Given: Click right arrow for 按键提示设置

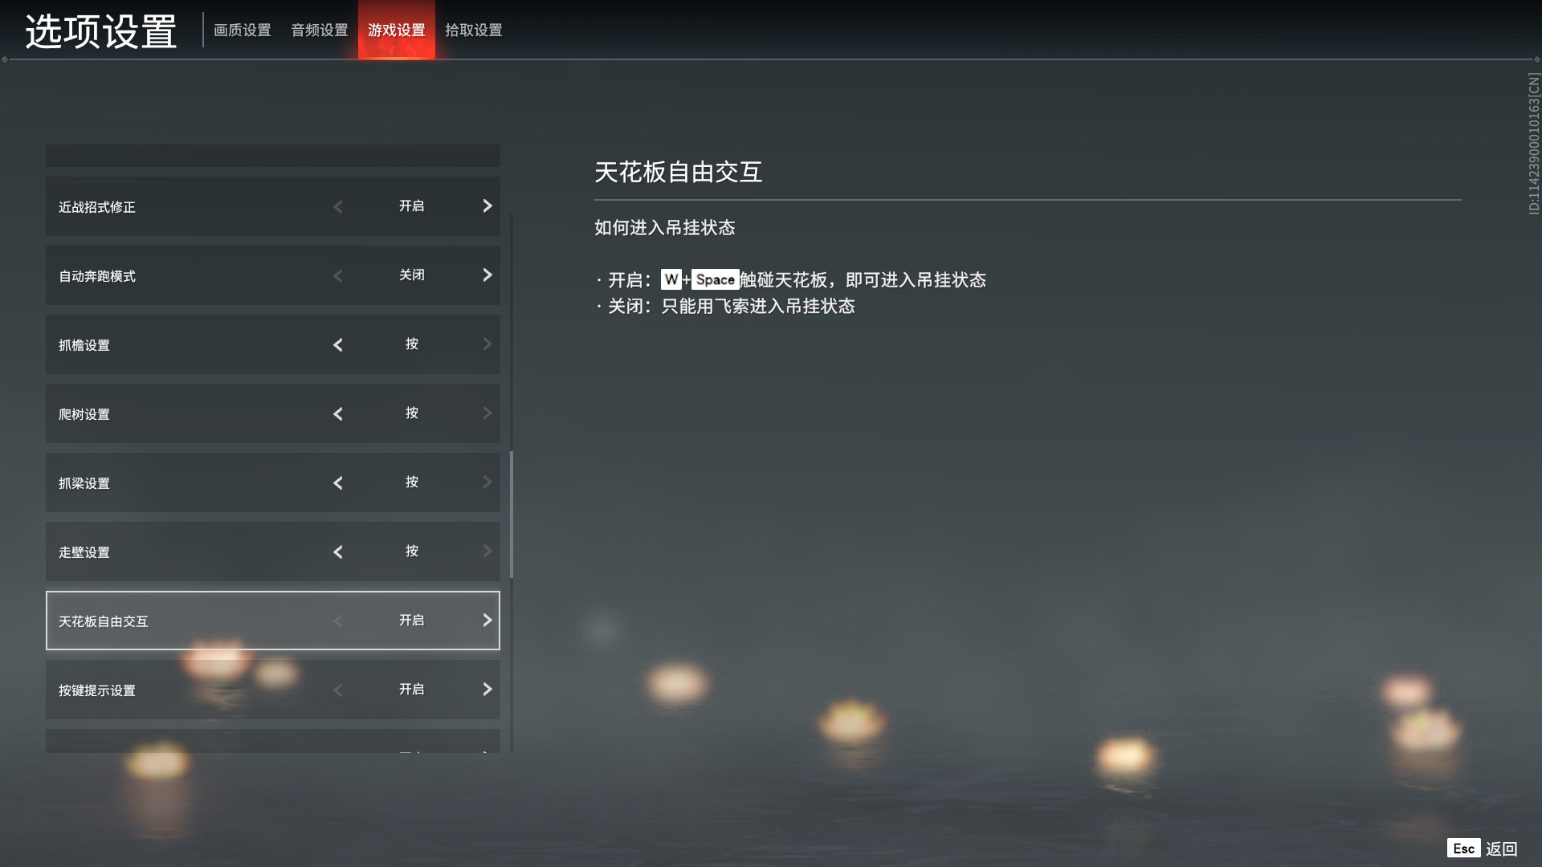Looking at the screenshot, I should (x=487, y=690).
